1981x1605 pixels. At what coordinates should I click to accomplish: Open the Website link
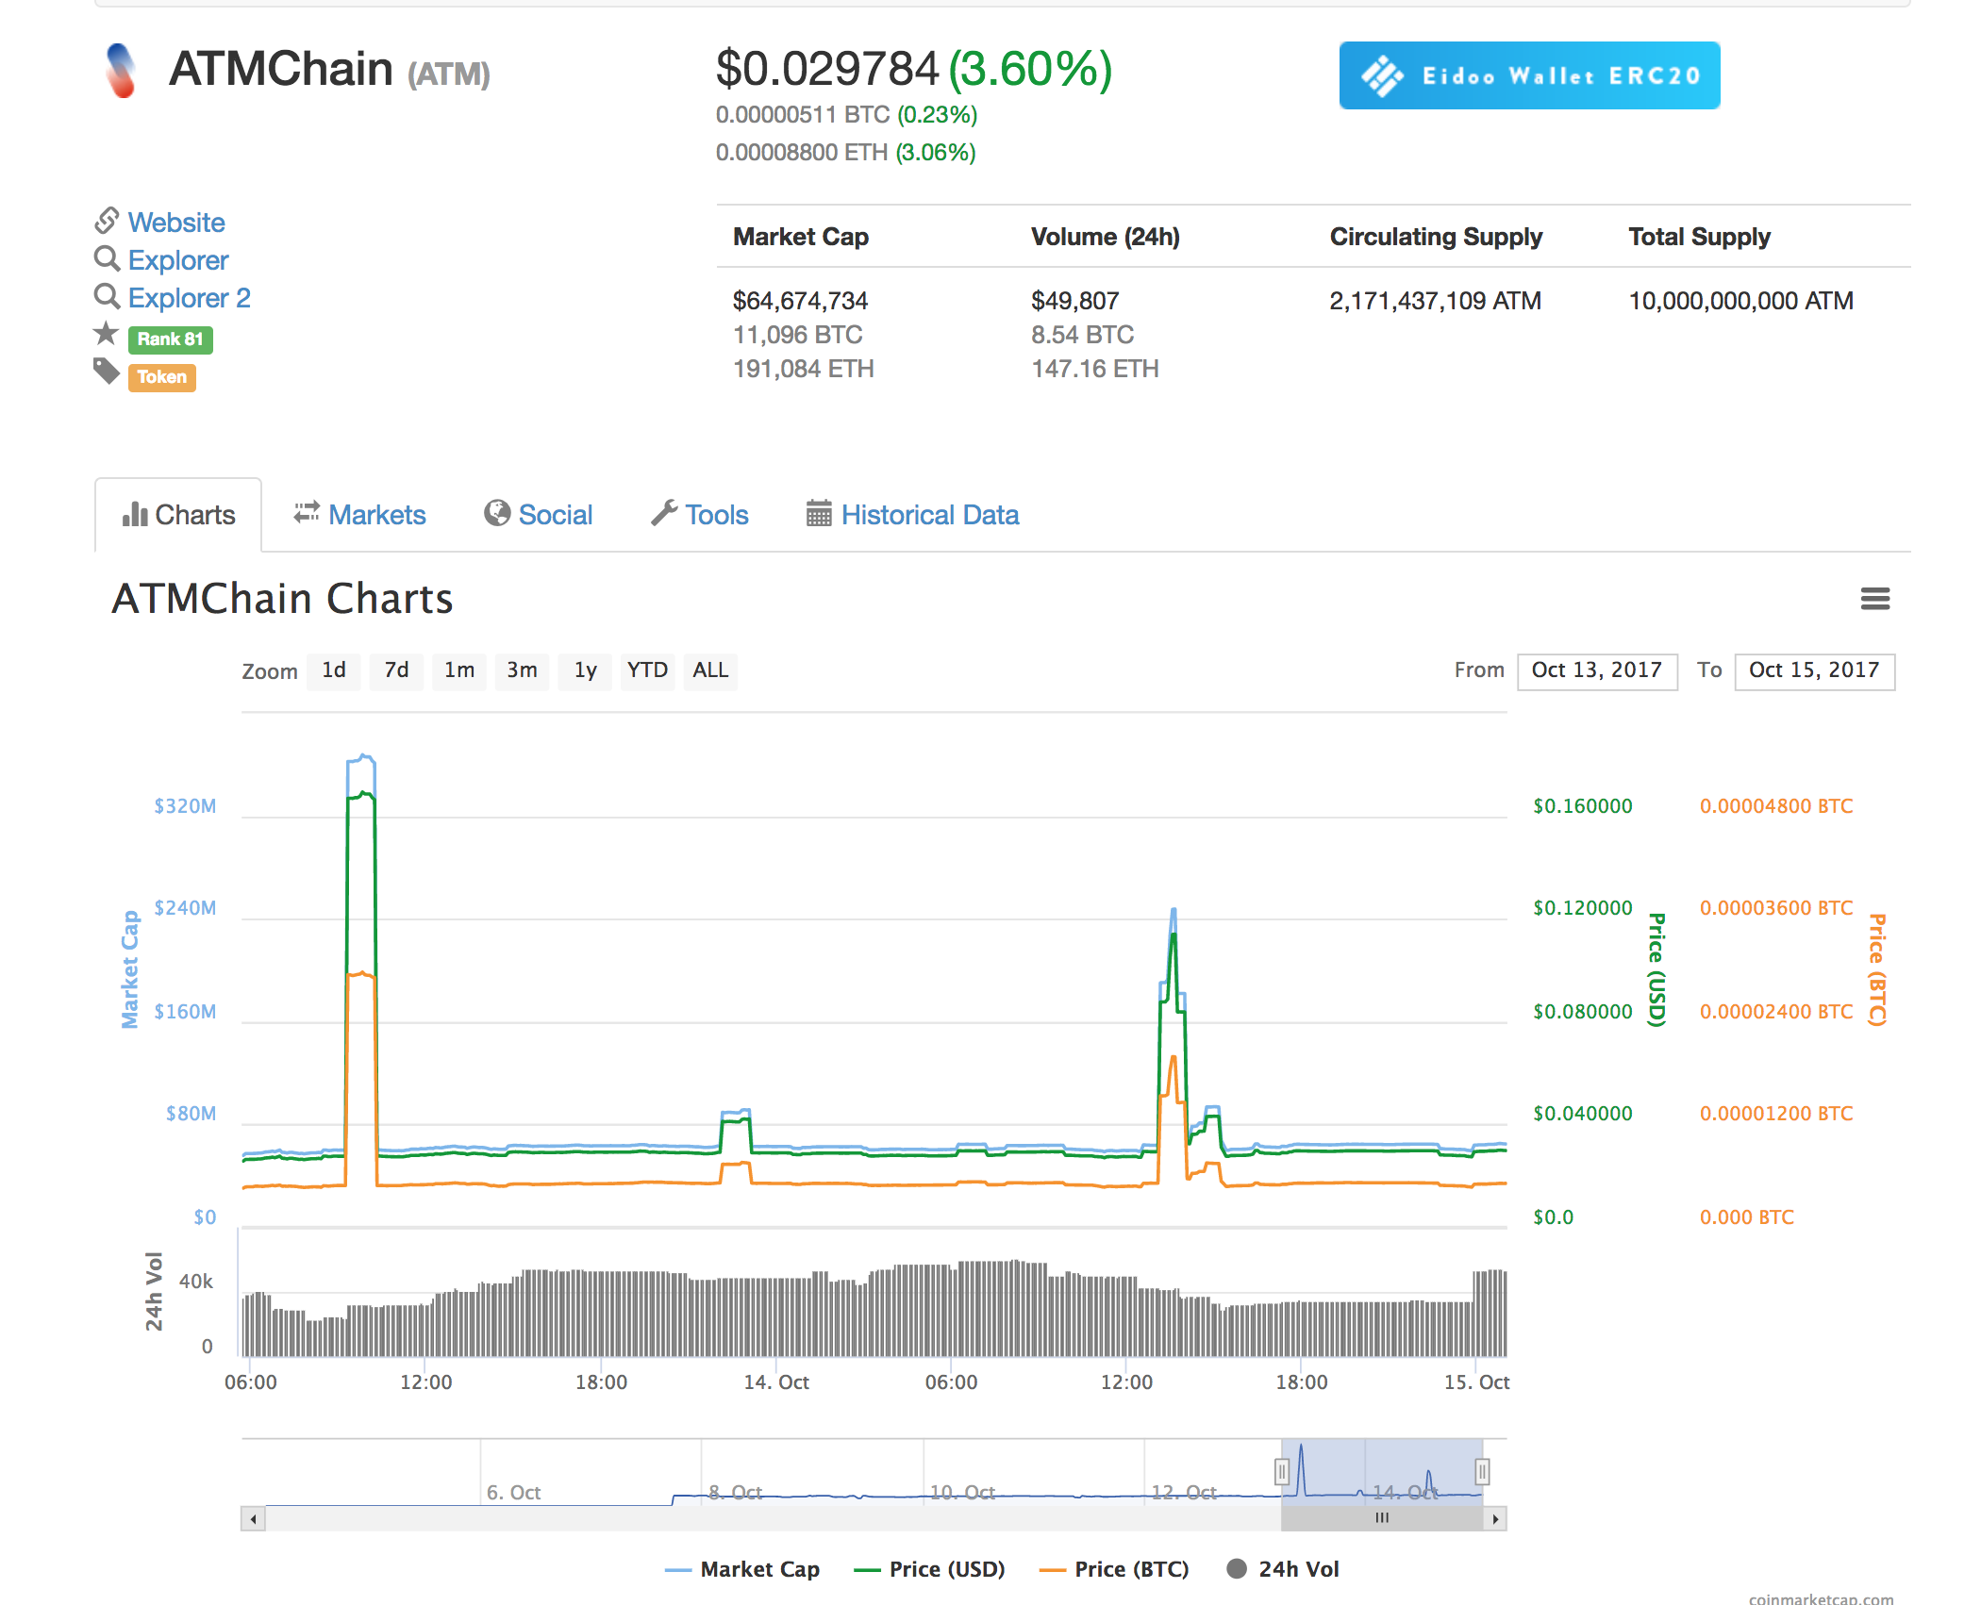pos(176,223)
